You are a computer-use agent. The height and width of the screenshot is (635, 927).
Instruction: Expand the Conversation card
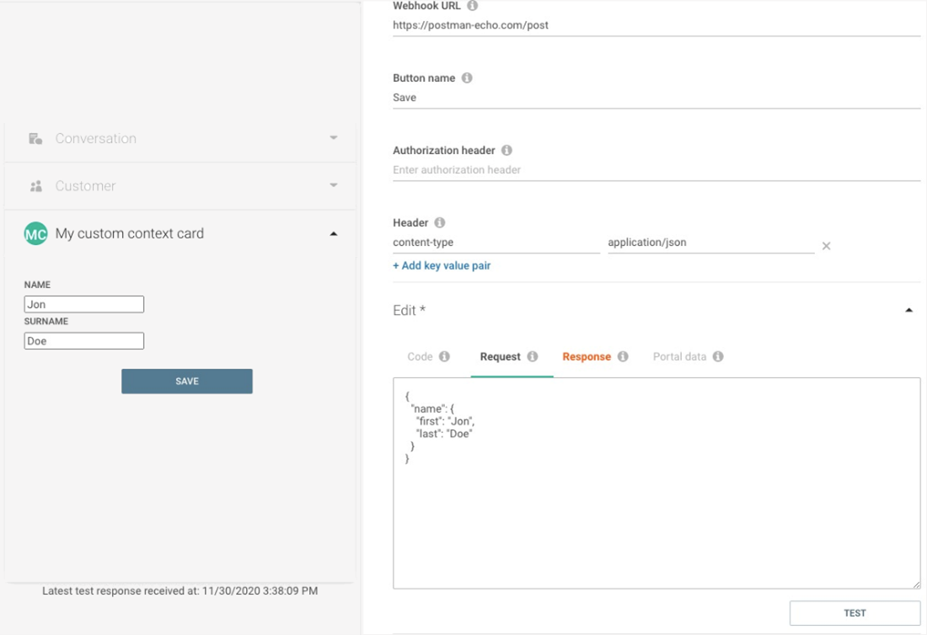point(334,138)
